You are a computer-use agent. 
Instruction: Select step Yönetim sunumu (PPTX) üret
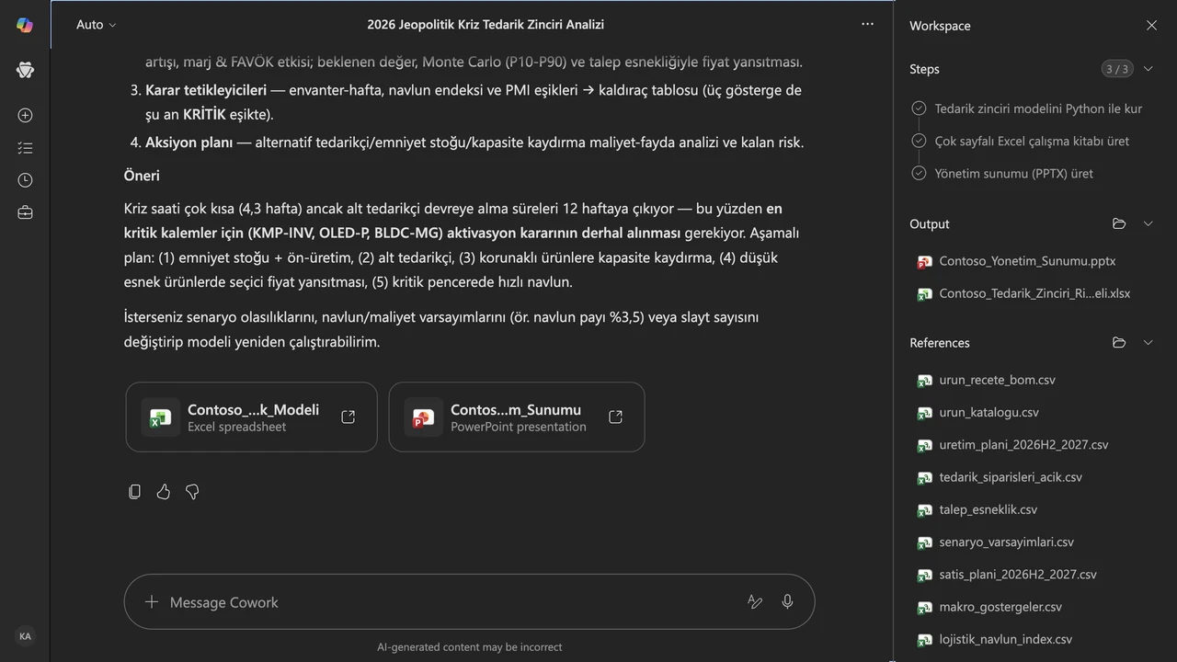tap(1013, 173)
